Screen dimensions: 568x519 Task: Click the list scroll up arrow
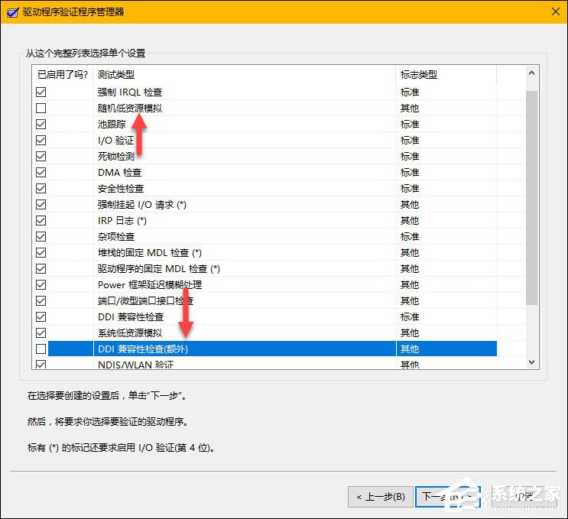[531, 73]
